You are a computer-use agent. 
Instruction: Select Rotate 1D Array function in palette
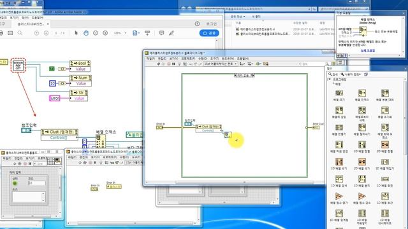coord(385,179)
